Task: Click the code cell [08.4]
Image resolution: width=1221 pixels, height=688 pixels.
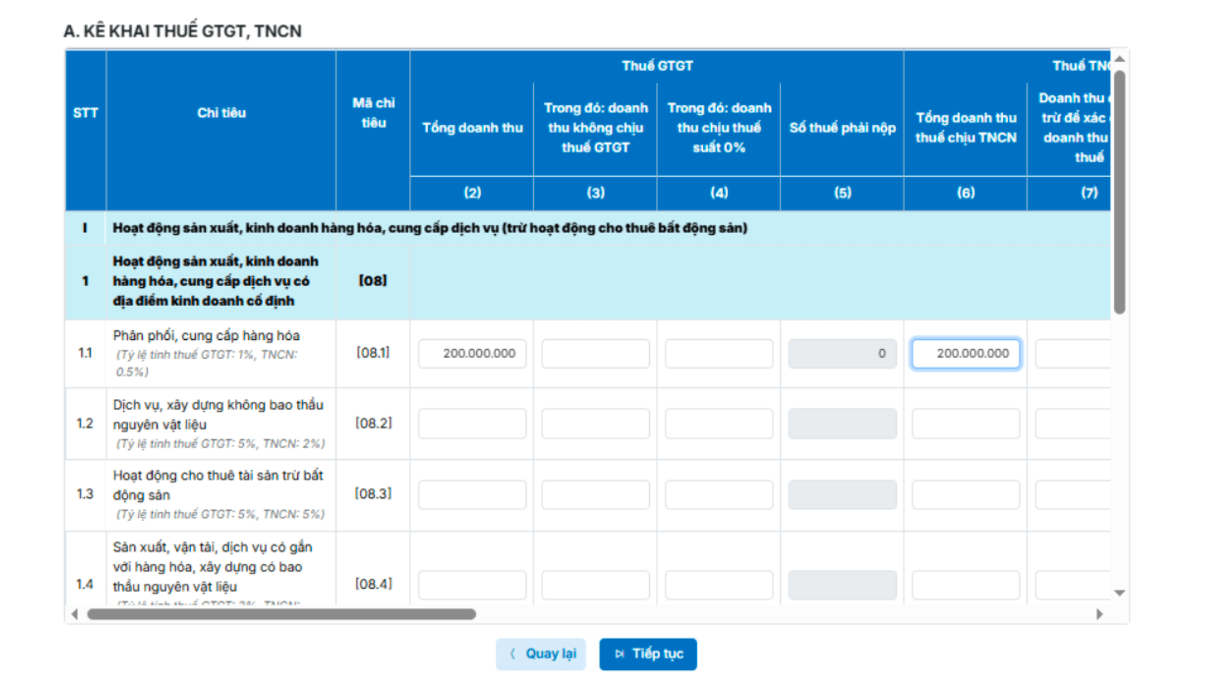Action: point(373,584)
